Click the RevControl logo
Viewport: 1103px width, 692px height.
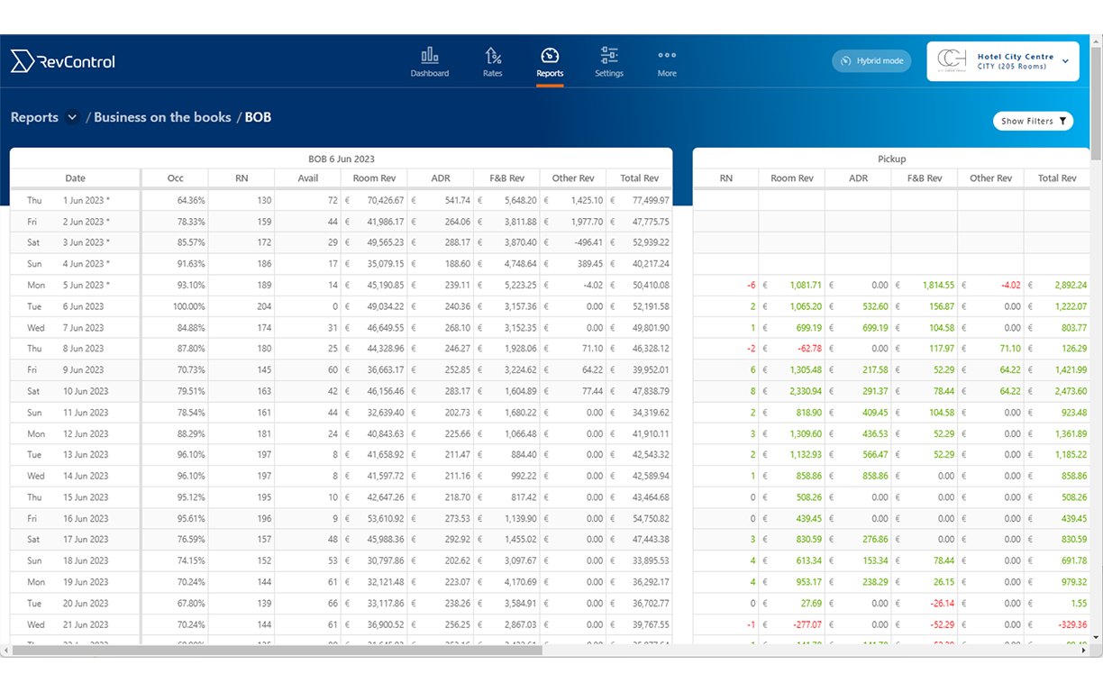(x=62, y=61)
